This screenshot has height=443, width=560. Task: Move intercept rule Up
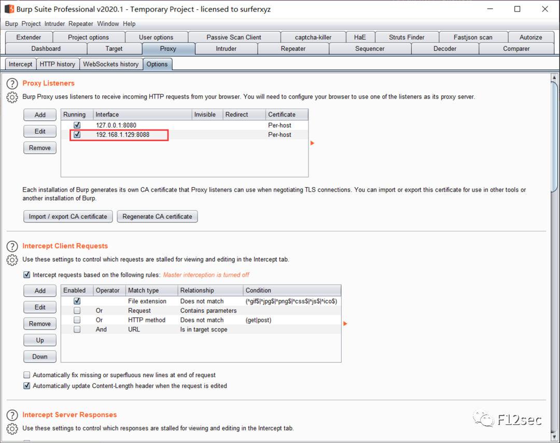pos(40,340)
